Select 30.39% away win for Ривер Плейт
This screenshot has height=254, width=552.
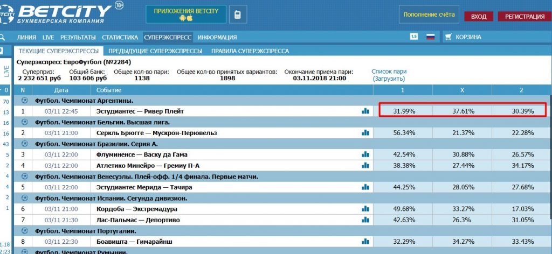point(522,111)
